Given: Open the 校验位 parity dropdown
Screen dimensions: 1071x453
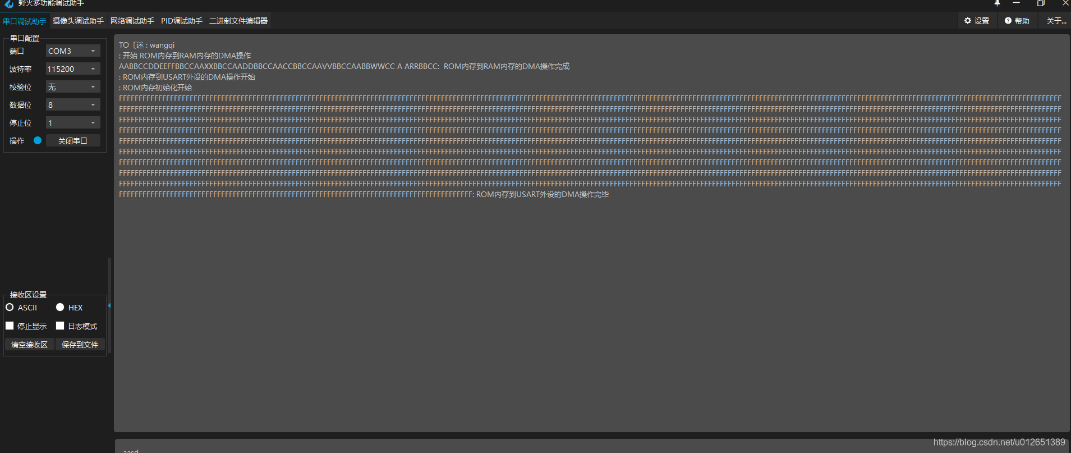Looking at the screenshot, I should click(x=73, y=86).
